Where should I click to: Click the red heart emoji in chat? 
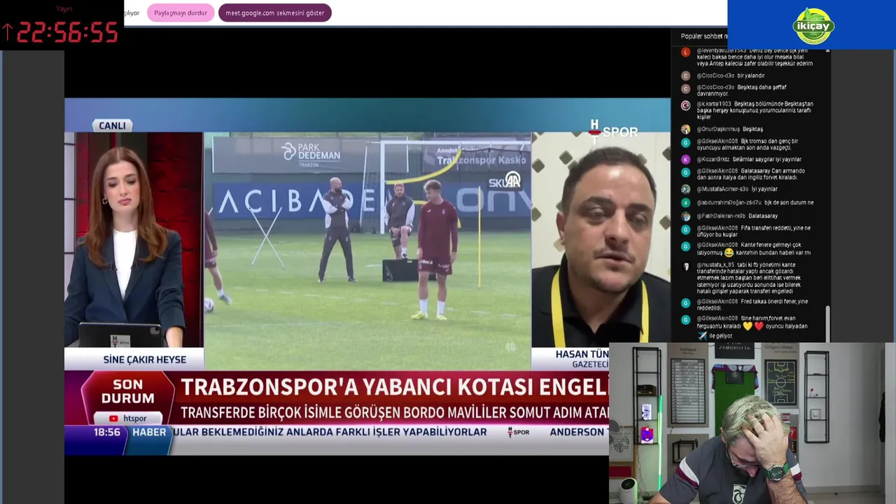point(758,326)
